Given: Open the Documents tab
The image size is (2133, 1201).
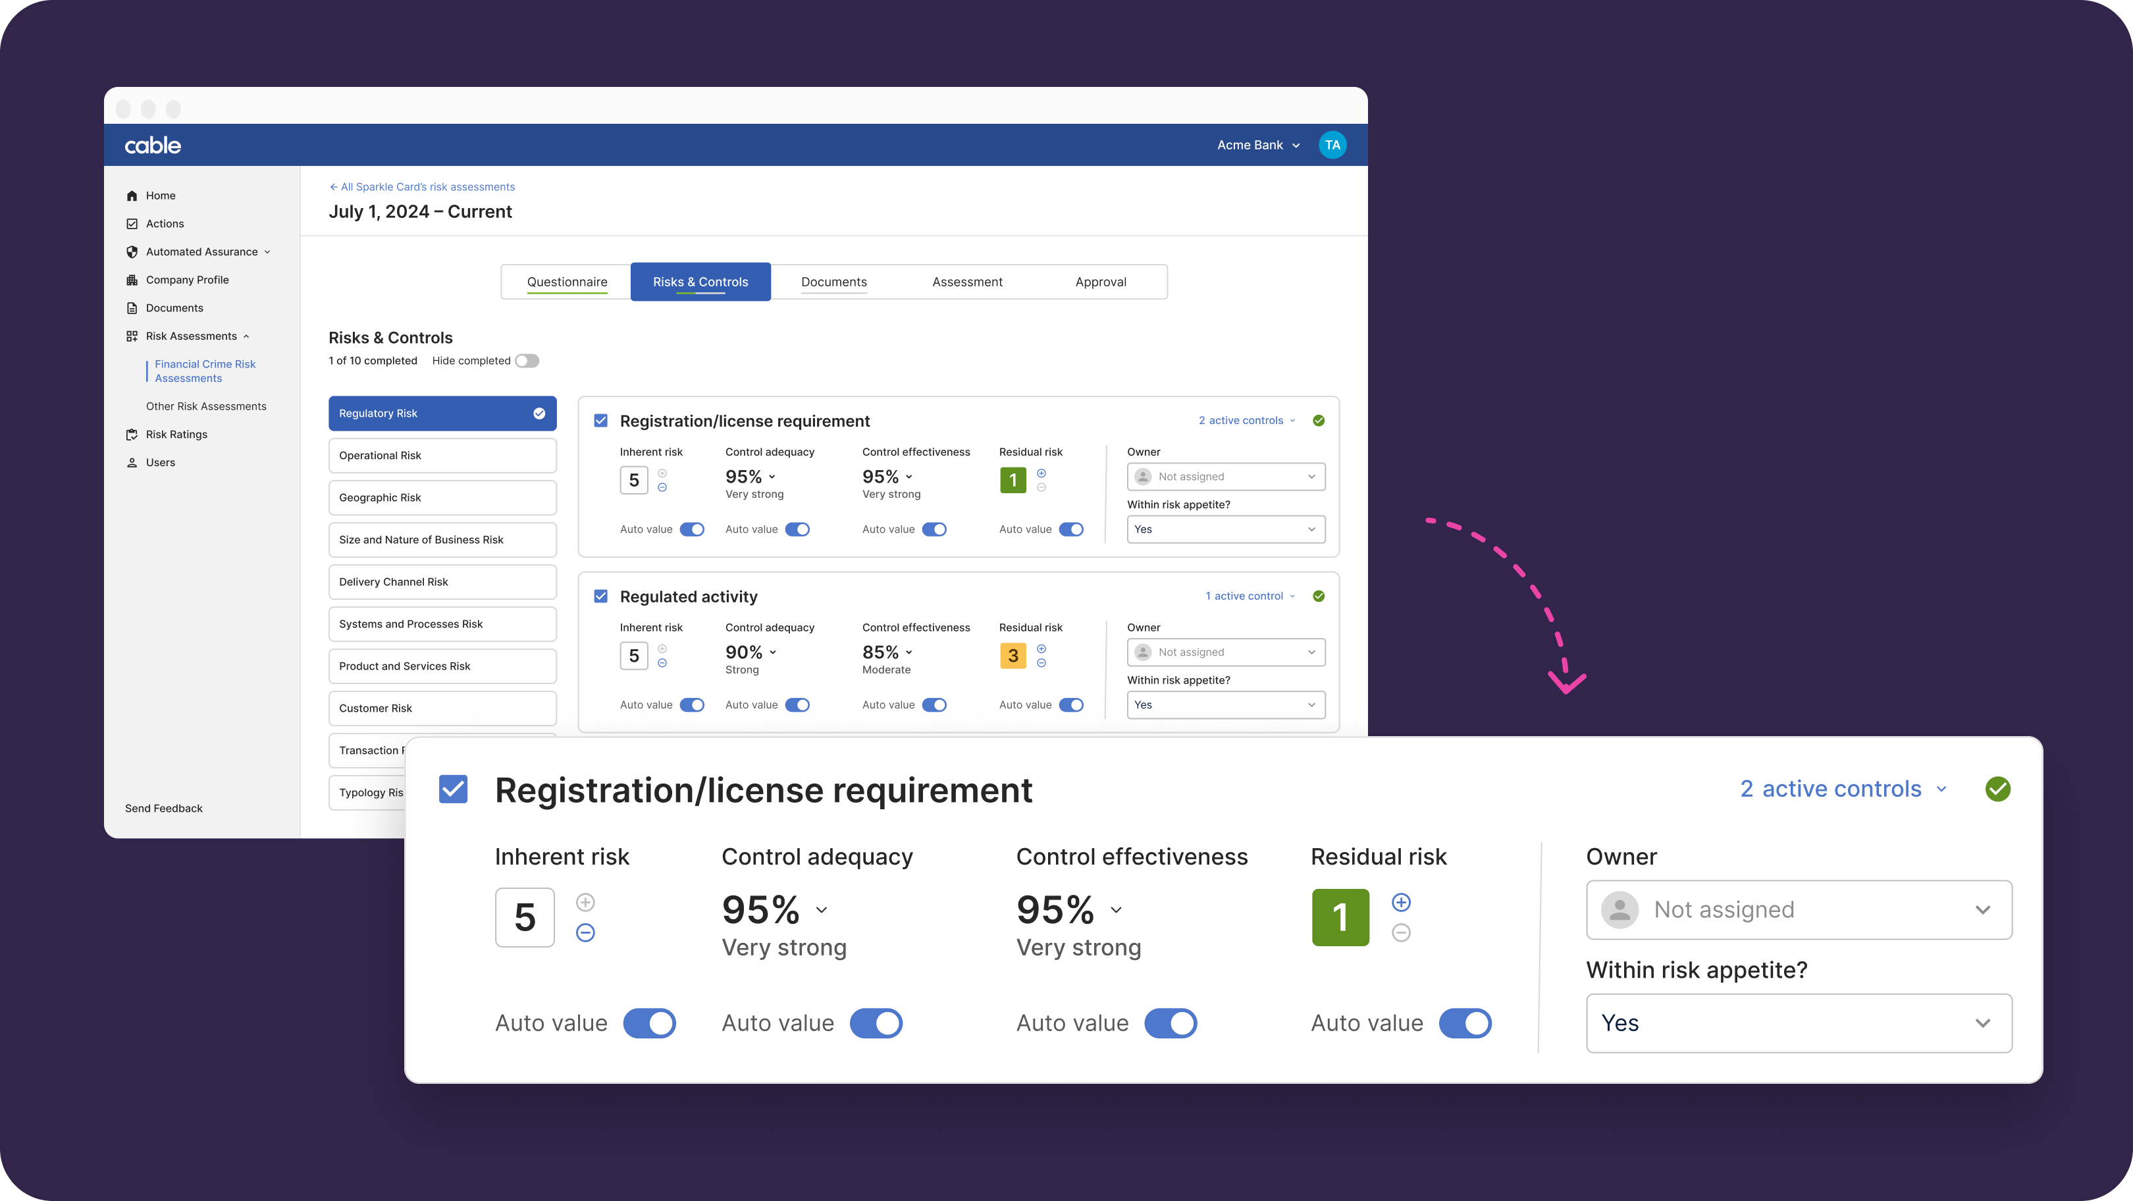Looking at the screenshot, I should pyautogui.click(x=834, y=282).
